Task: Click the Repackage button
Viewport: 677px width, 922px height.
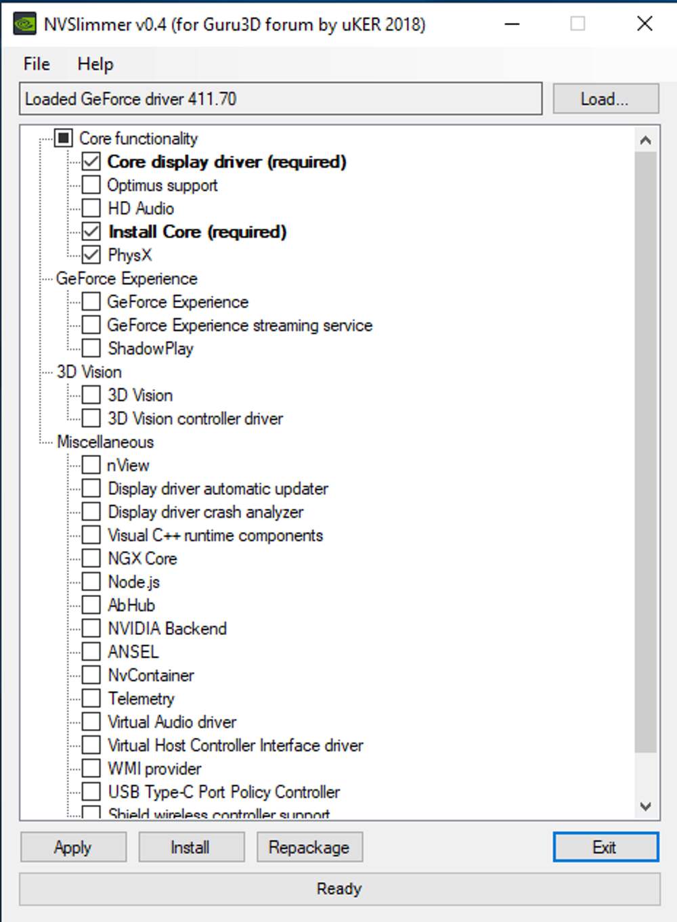Action: pyautogui.click(x=309, y=847)
